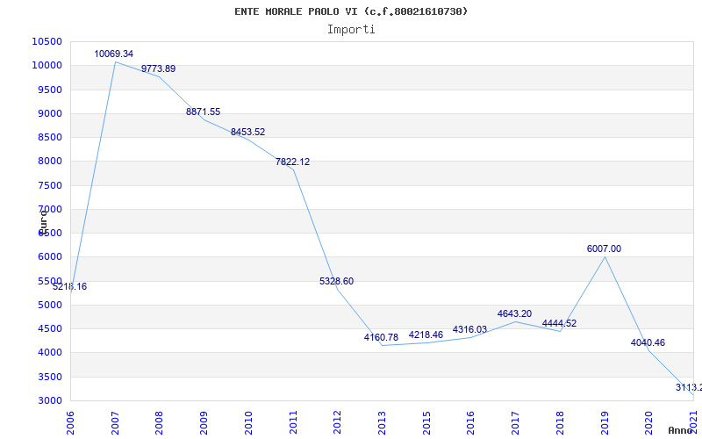Select the 7822.12 data label
The width and height of the screenshot is (702, 439).
click(292, 162)
